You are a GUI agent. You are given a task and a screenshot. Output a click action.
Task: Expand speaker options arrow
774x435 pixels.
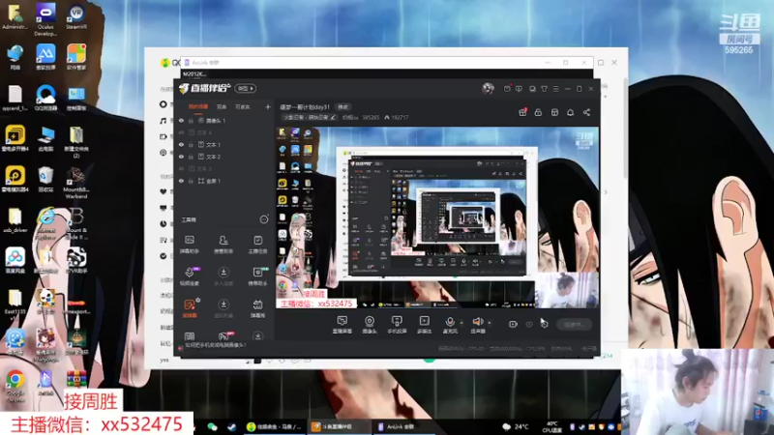(490, 323)
